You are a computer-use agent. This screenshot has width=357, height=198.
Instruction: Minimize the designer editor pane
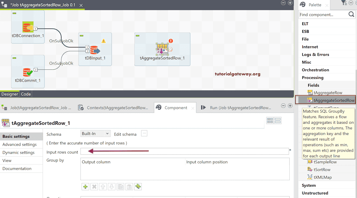tap(283, 3)
